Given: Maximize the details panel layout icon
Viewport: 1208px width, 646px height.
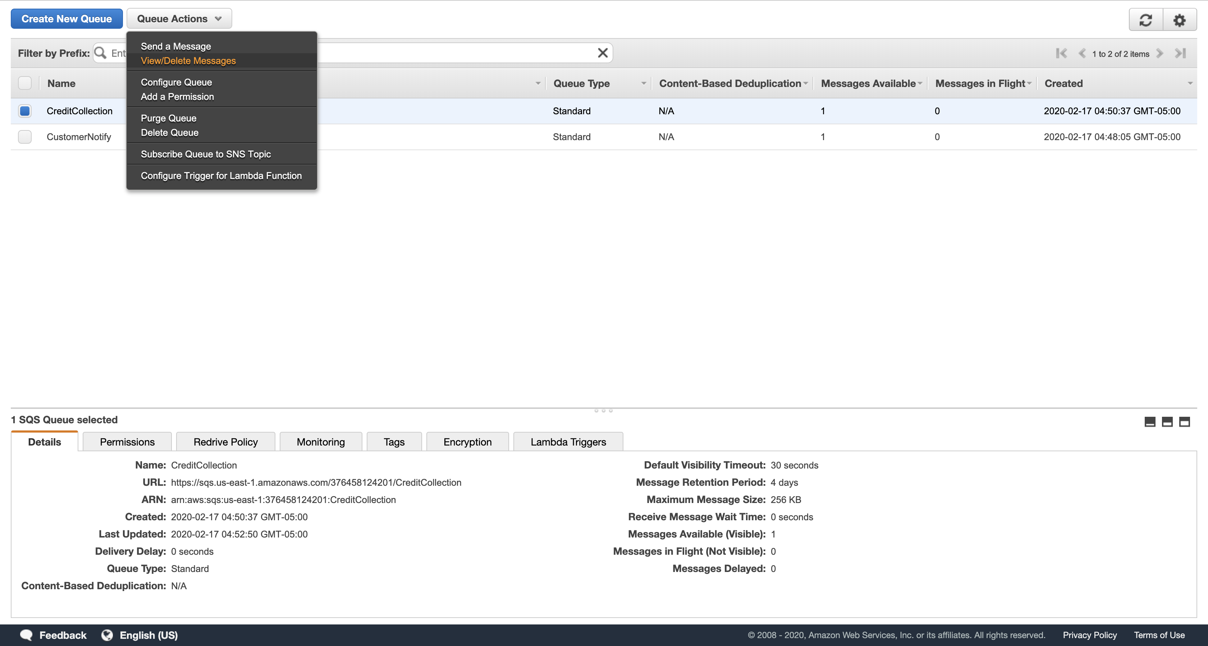Looking at the screenshot, I should tap(1185, 422).
